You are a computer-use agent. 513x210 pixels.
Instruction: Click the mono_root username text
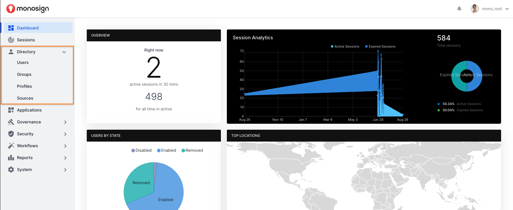pyautogui.click(x=492, y=9)
